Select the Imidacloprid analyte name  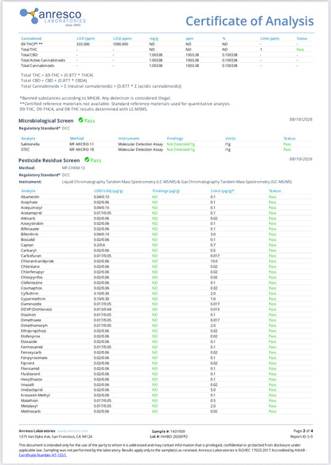click(x=32, y=390)
